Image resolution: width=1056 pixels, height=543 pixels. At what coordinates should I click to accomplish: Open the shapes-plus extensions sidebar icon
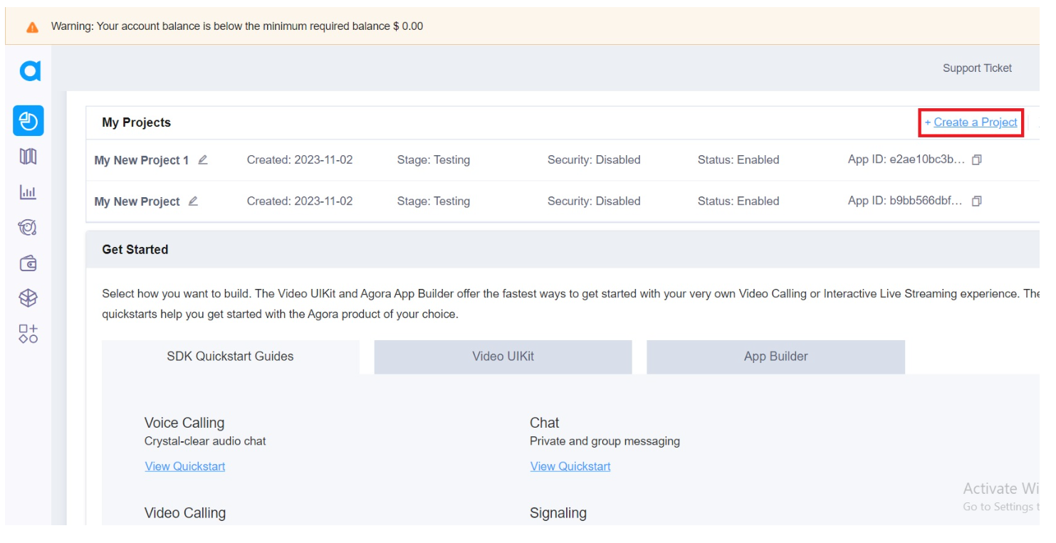[x=28, y=334]
